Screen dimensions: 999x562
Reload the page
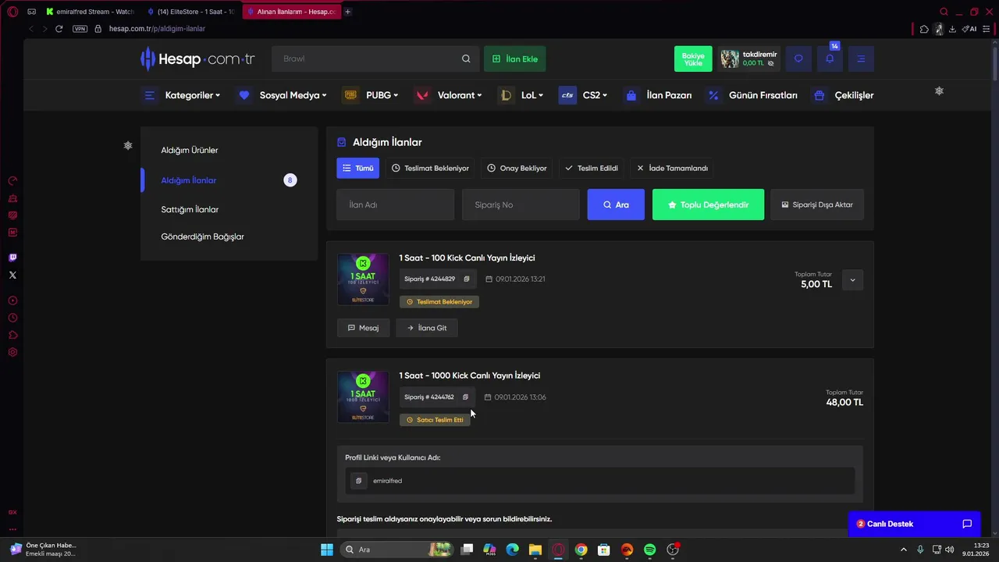(x=59, y=29)
